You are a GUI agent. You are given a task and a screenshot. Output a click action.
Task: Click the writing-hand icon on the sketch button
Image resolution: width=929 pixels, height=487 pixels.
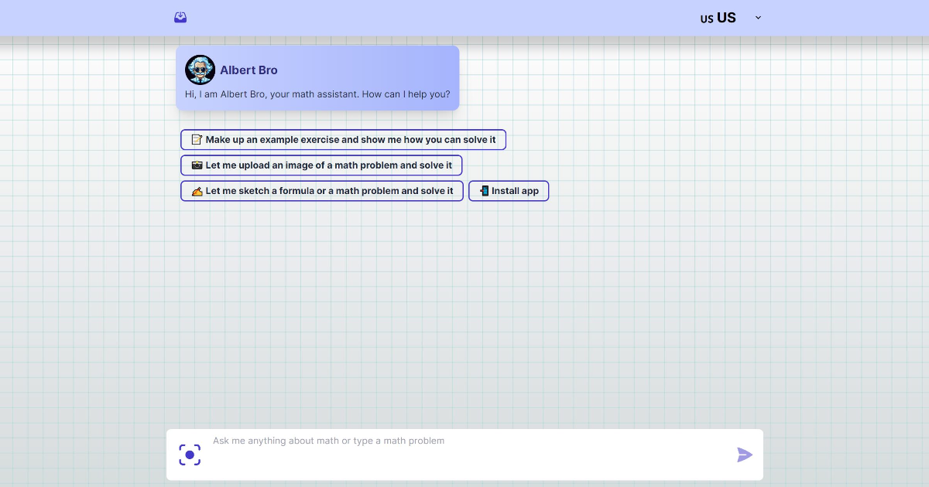click(x=197, y=191)
